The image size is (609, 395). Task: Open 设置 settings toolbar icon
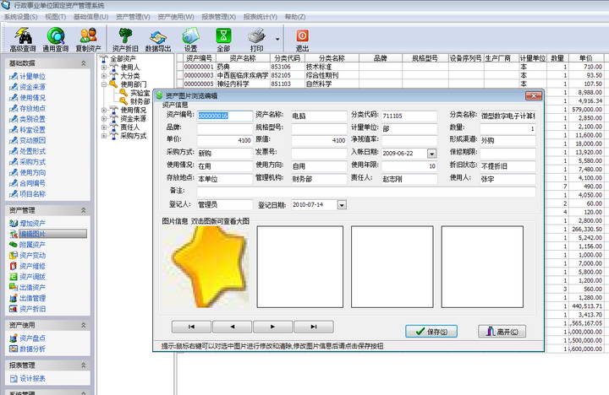click(191, 36)
